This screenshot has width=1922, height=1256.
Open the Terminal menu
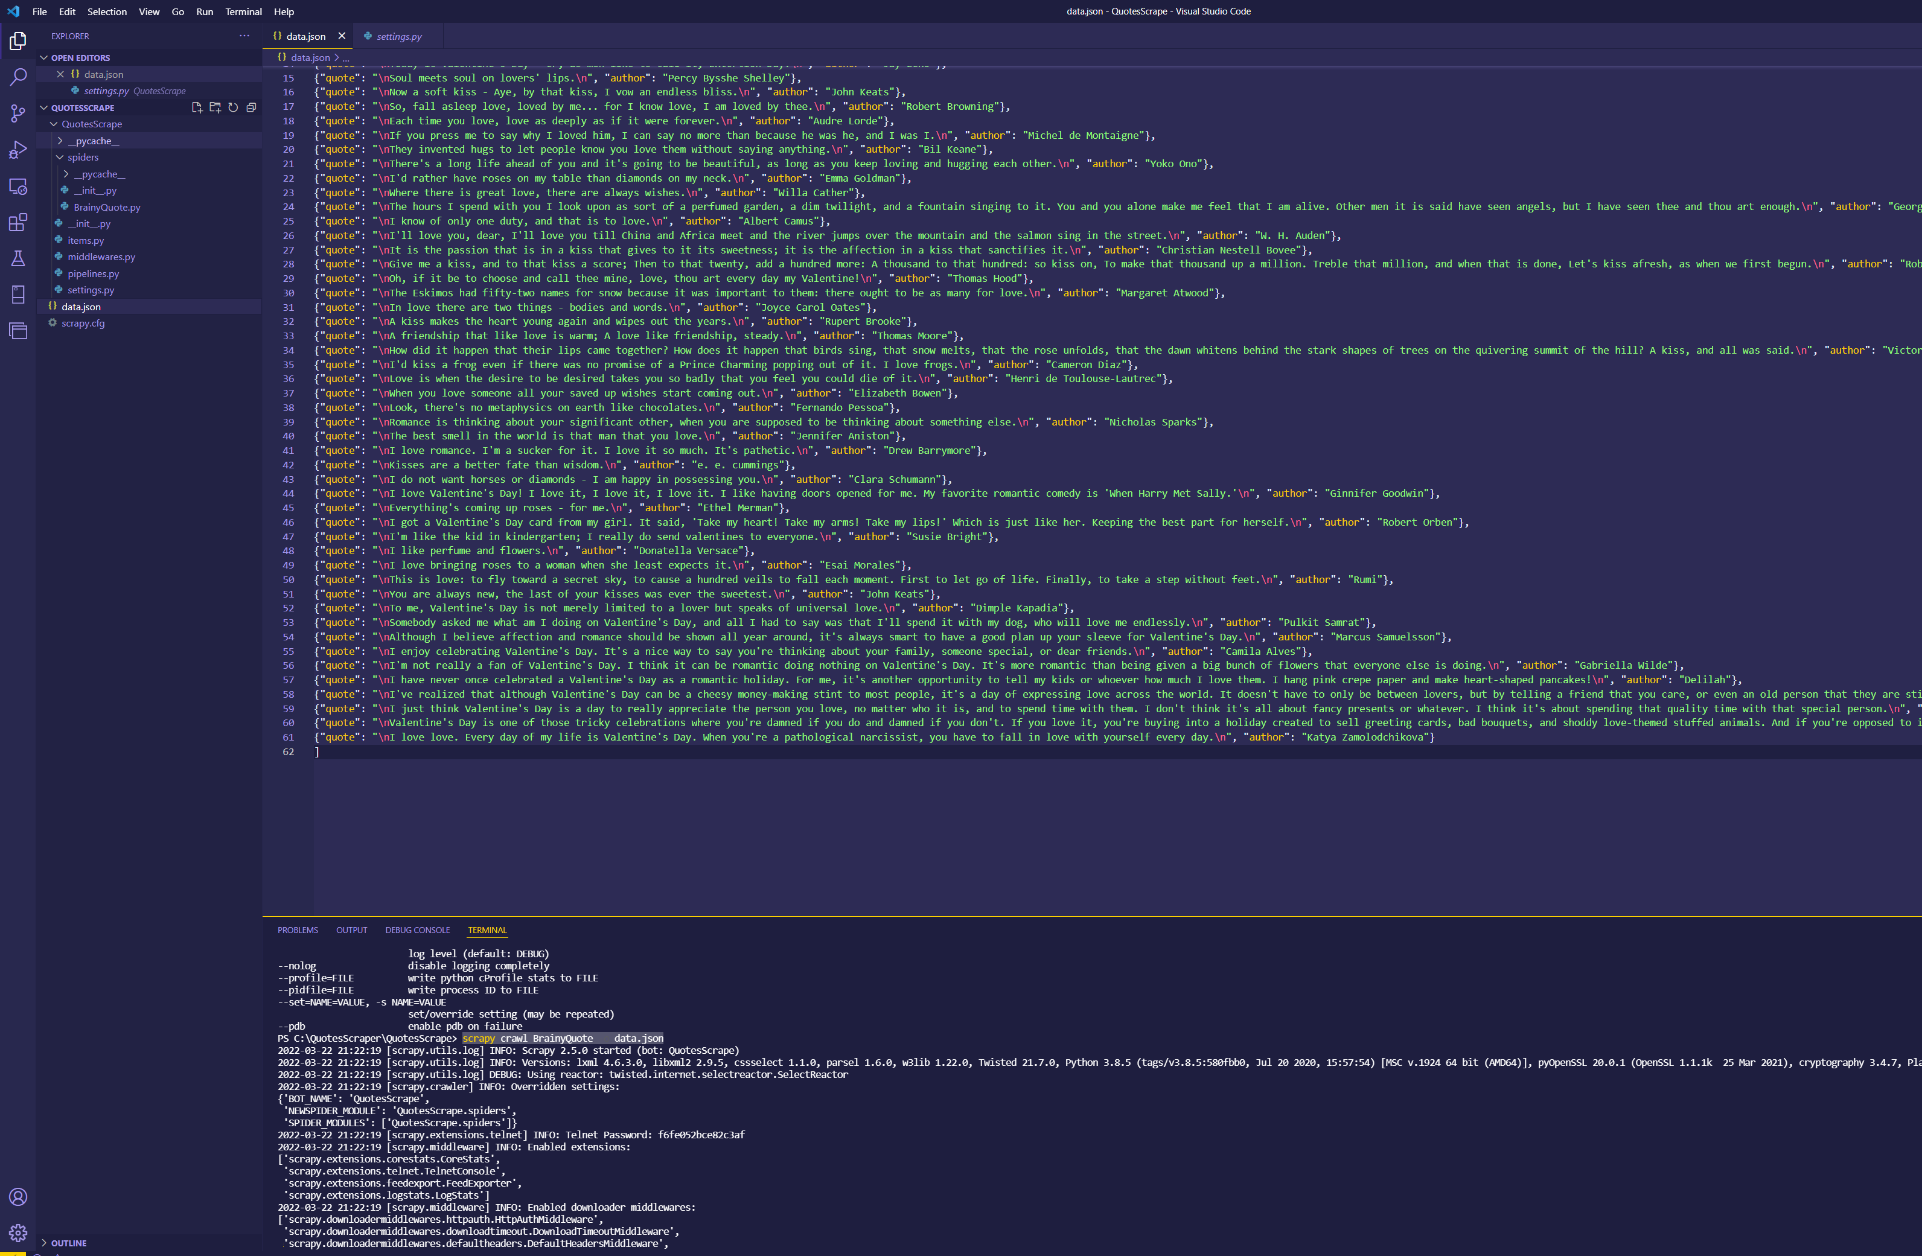[244, 11]
